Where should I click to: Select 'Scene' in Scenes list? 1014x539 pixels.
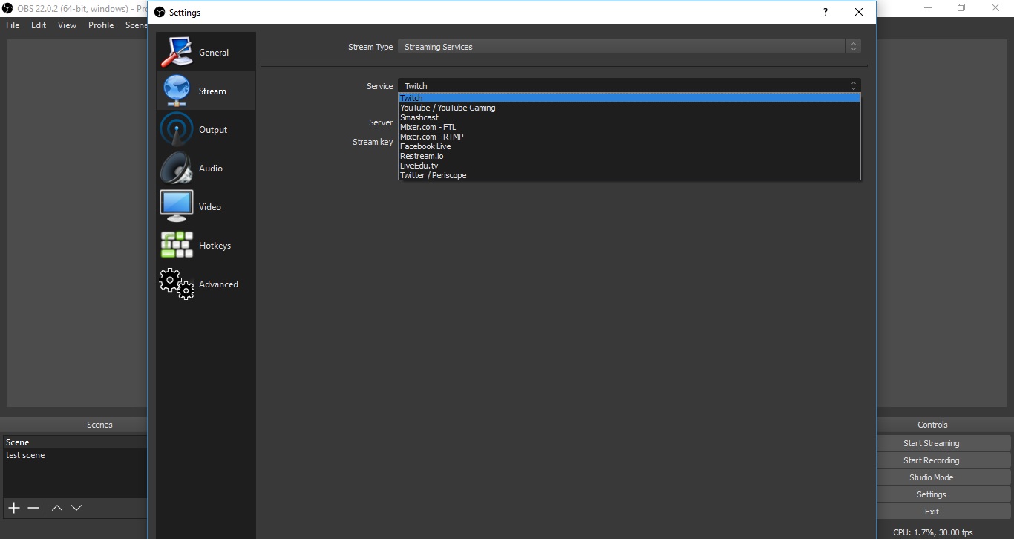point(74,442)
